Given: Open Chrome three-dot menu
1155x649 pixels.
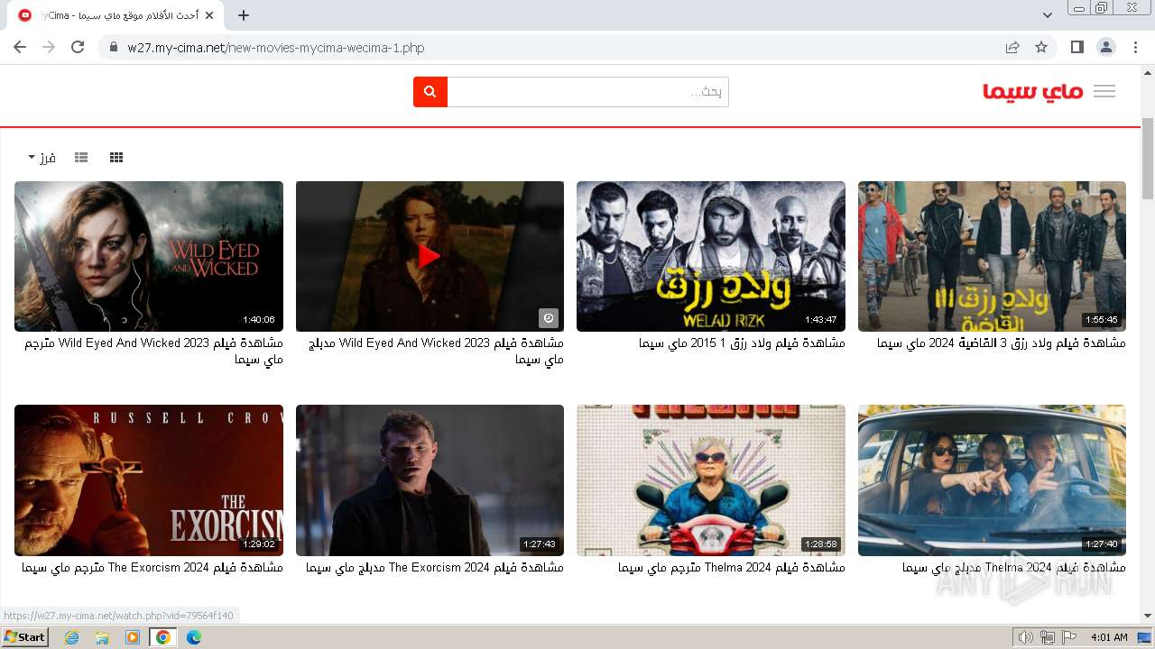Looking at the screenshot, I should pos(1135,47).
